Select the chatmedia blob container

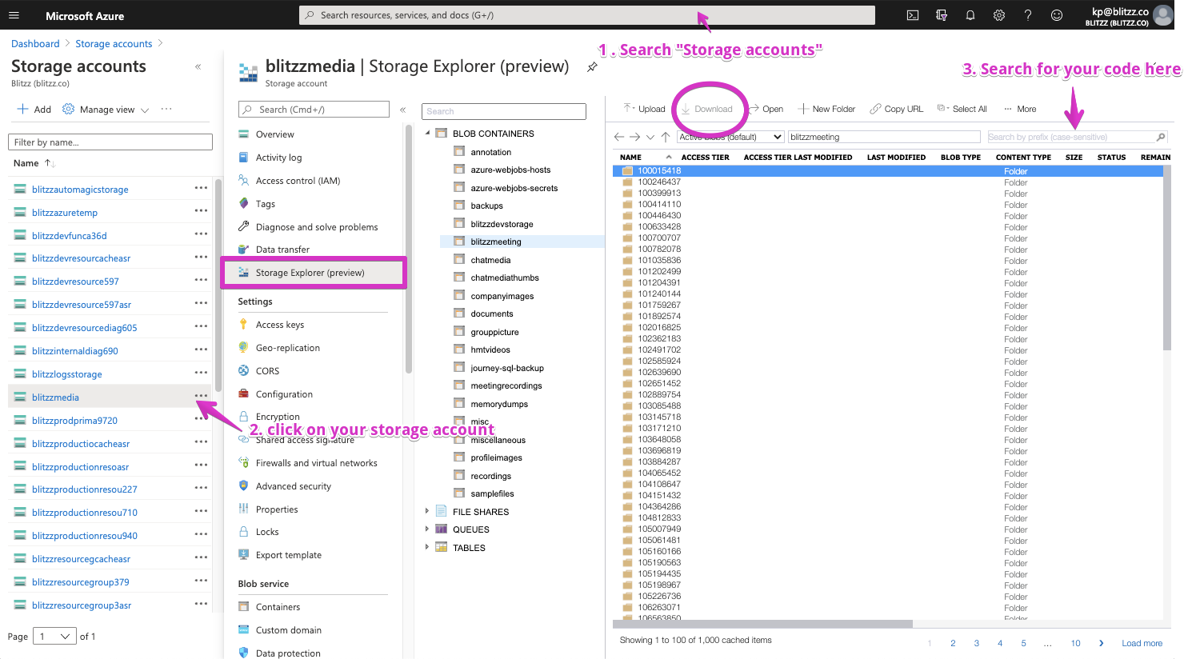(x=490, y=260)
